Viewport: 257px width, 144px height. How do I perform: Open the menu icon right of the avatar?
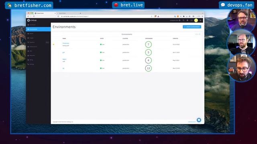pyautogui.click(x=200, y=20)
